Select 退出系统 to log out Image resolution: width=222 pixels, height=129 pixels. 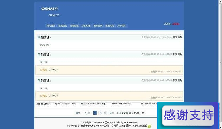coord(110,26)
